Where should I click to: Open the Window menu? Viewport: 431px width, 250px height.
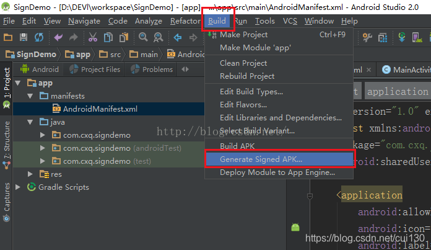click(x=319, y=21)
